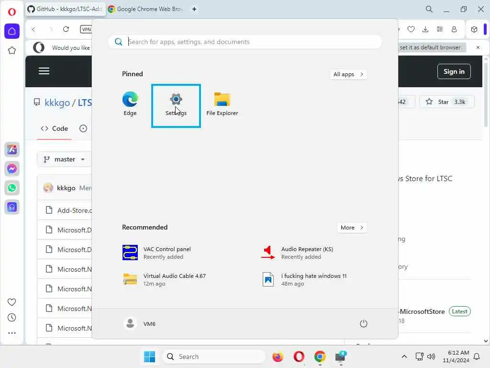The height and width of the screenshot is (368, 490).
Task: Open Opera bookmarks star in sidebar
Action: (x=12, y=50)
